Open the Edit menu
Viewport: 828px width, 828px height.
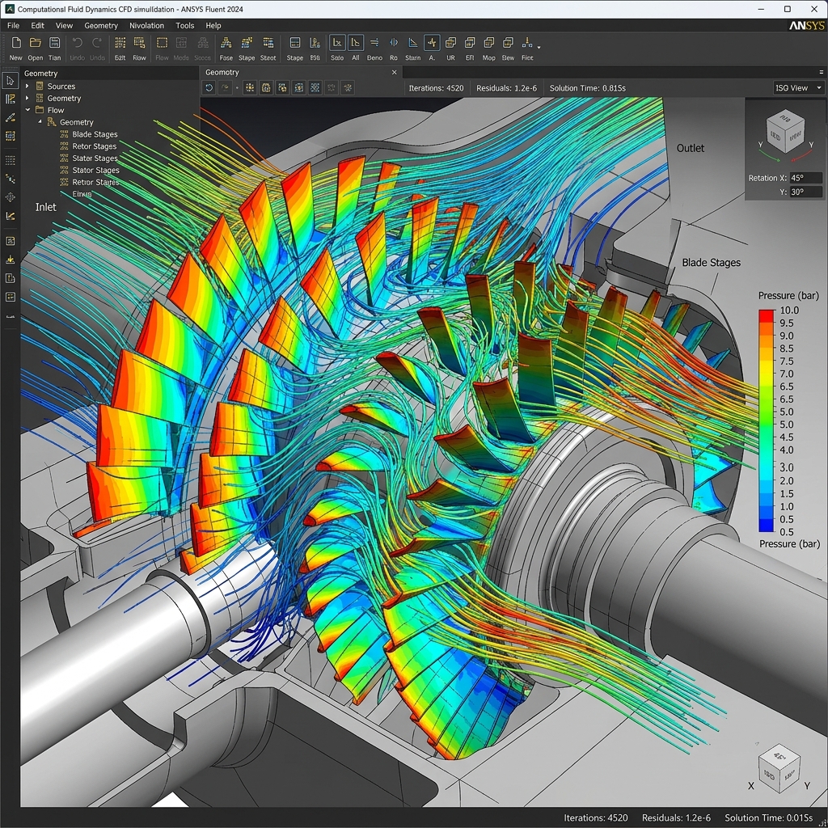pos(37,25)
